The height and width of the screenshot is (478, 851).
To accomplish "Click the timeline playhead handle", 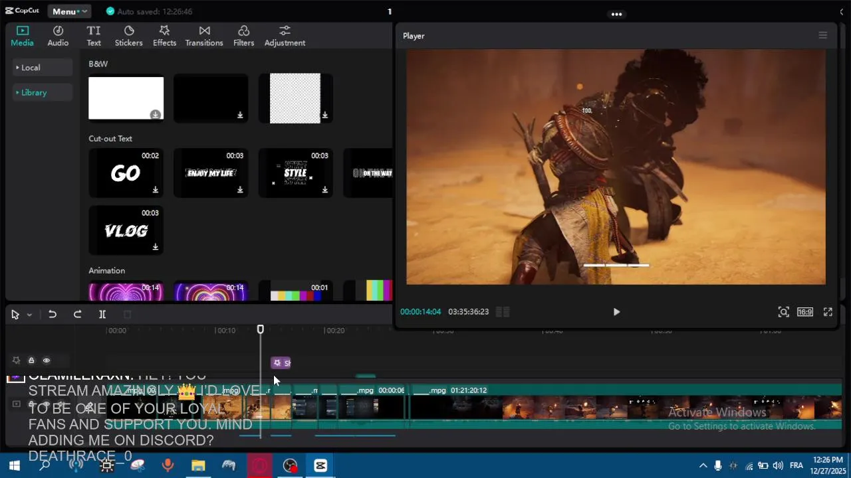I will coord(261,329).
